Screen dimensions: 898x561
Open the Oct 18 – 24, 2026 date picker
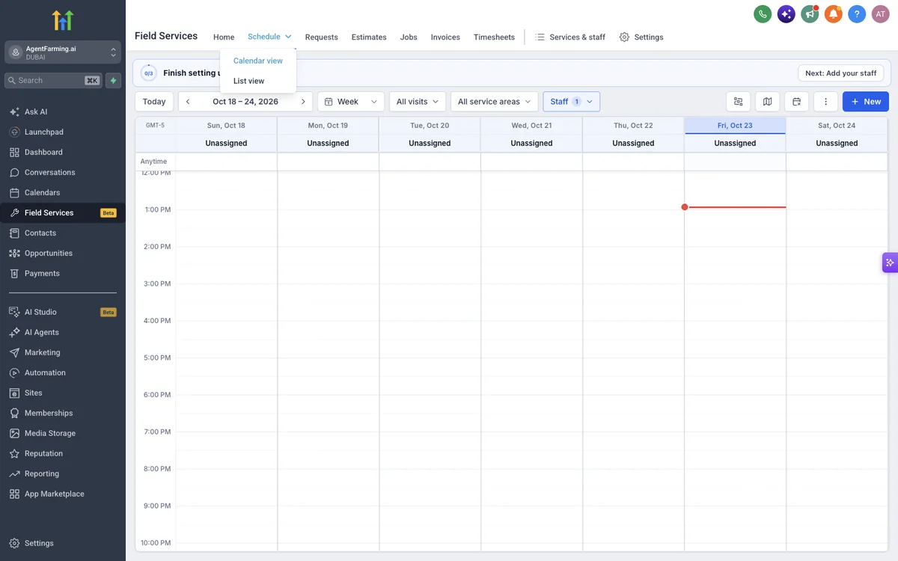tap(245, 102)
